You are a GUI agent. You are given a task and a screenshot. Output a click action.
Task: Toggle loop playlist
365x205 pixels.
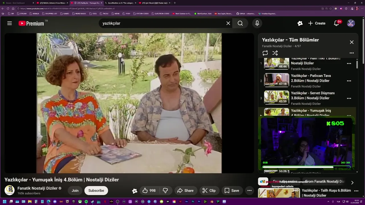point(265,53)
